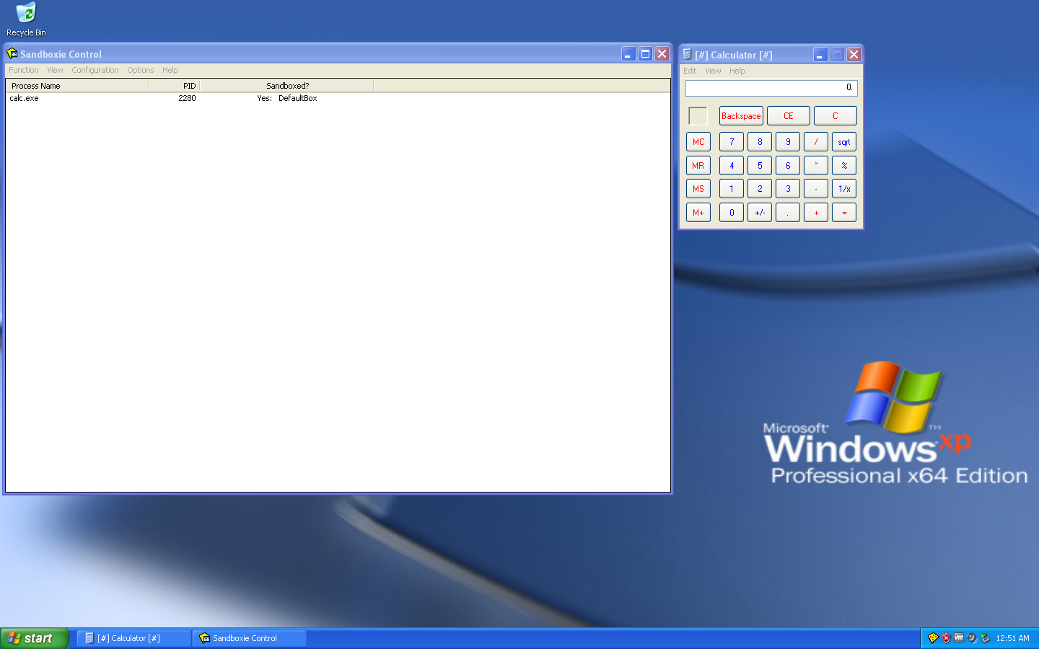Open the Configuration menu in Sandboxie
This screenshot has height=649, width=1039.
[x=95, y=71]
